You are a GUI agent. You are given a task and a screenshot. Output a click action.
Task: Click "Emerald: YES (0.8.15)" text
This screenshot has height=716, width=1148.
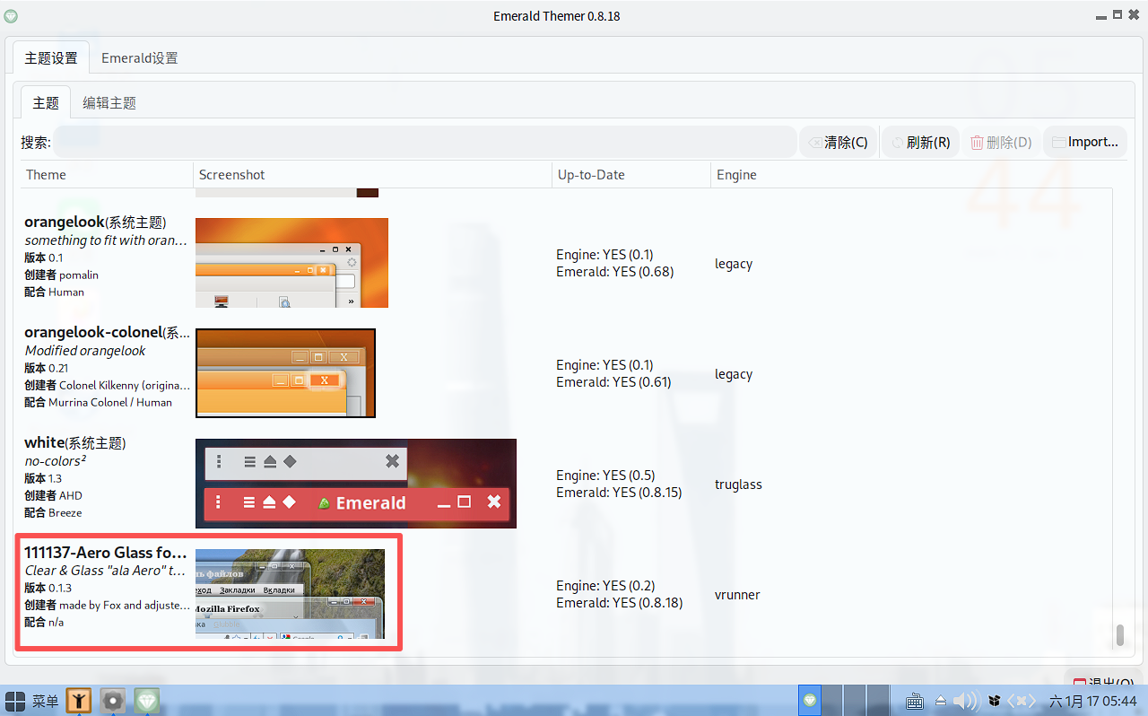tap(619, 493)
